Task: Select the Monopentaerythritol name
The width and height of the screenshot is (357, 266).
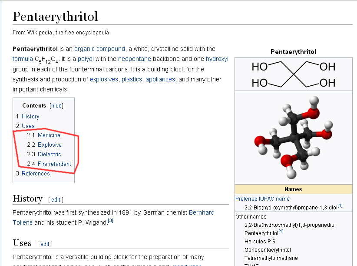Action: (268, 250)
